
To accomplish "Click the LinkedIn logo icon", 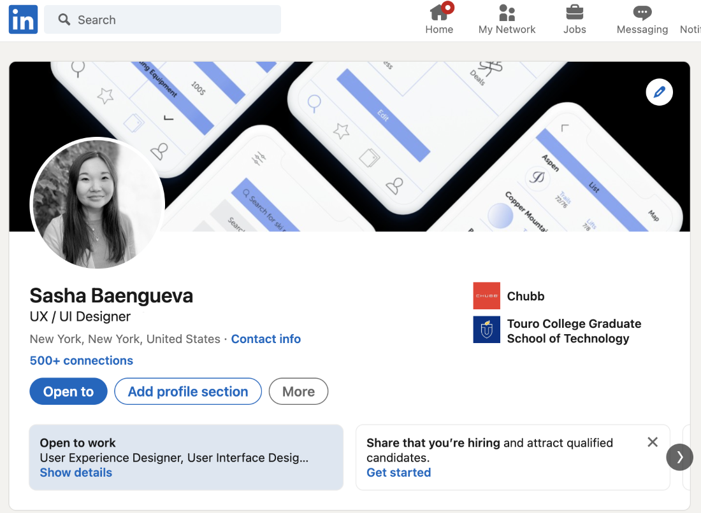I will [23, 20].
